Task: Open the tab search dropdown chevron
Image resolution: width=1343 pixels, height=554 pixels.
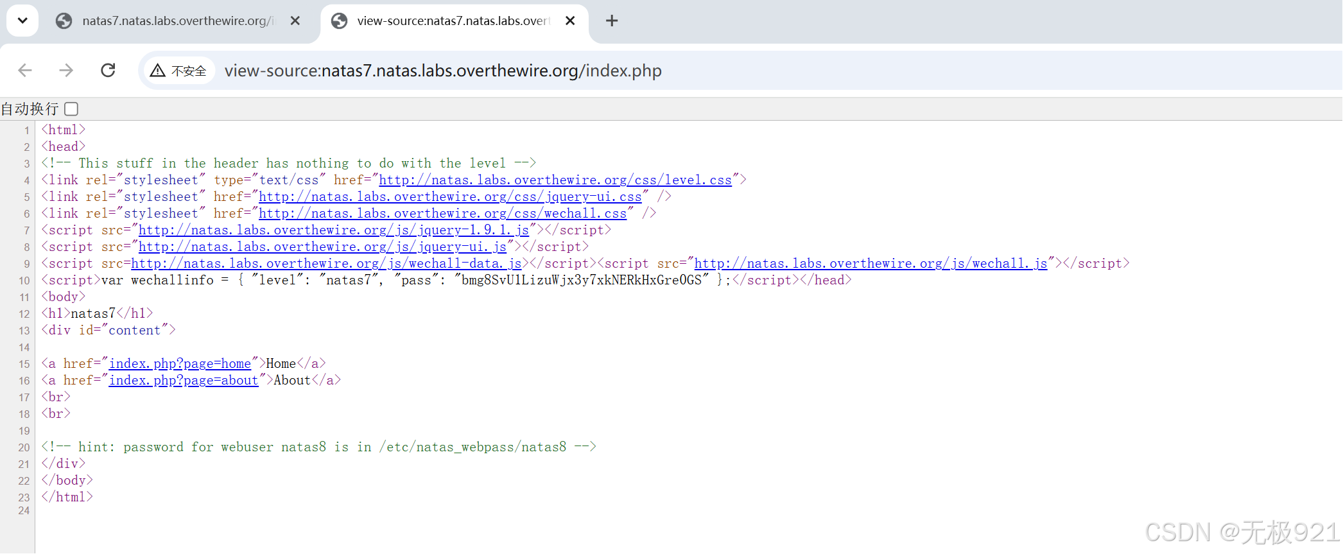Action: (22, 21)
